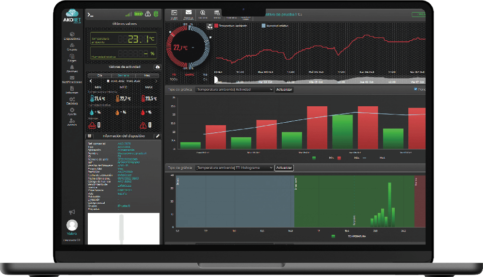Image resolution: width=483 pixels, height=277 pixels.
Task: Open Alarmas bell in the sidebar
Action: click(x=72, y=69)
